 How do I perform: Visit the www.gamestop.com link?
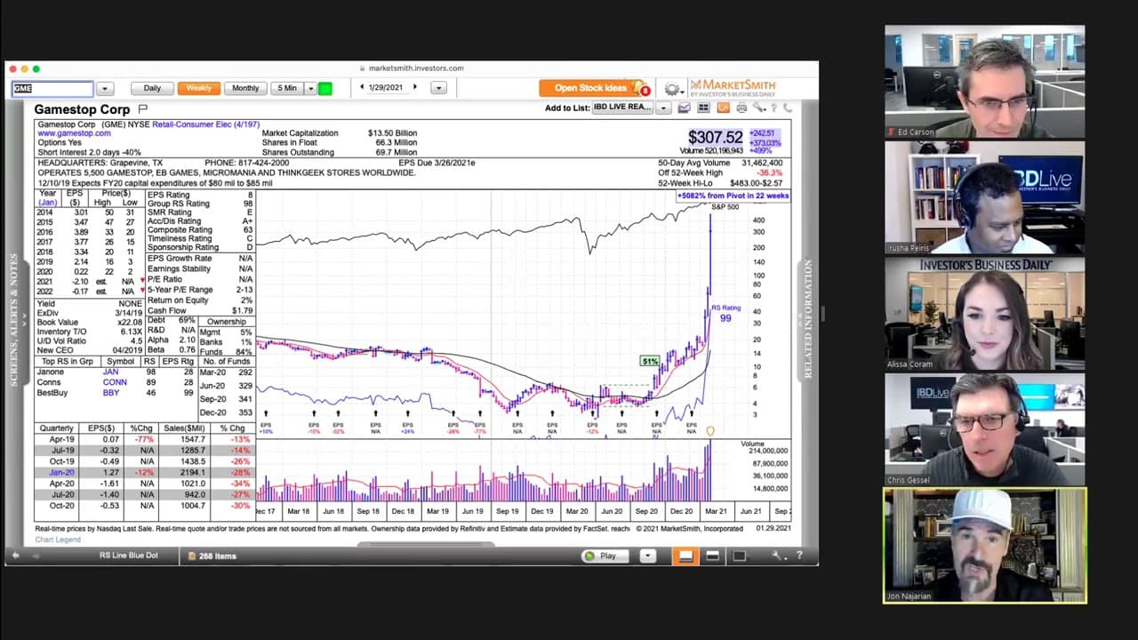tap(74, 133)
